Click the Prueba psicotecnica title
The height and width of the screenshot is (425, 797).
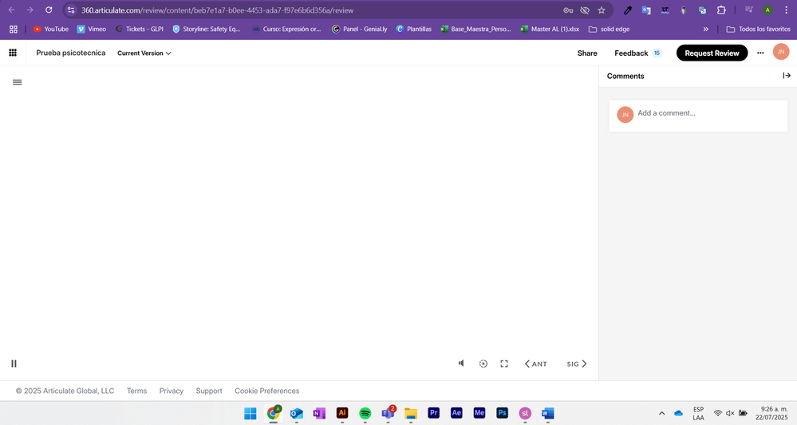click(71, 53)
